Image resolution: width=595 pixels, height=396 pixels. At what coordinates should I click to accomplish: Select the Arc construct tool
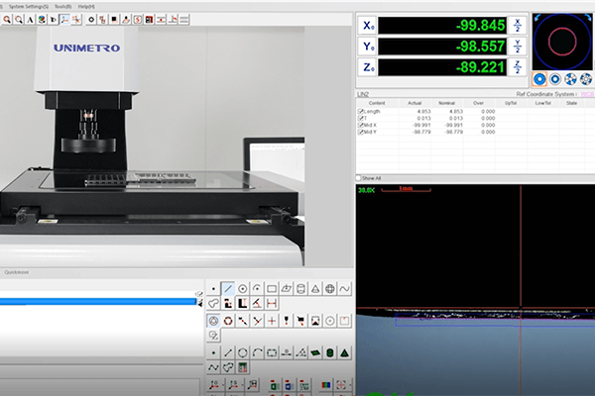click(257, 351)
